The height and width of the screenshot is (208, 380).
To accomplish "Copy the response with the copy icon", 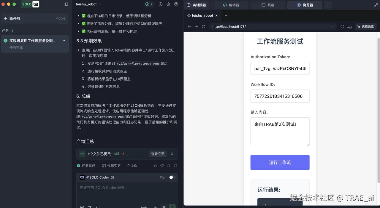I will click(x=169, y=166).
